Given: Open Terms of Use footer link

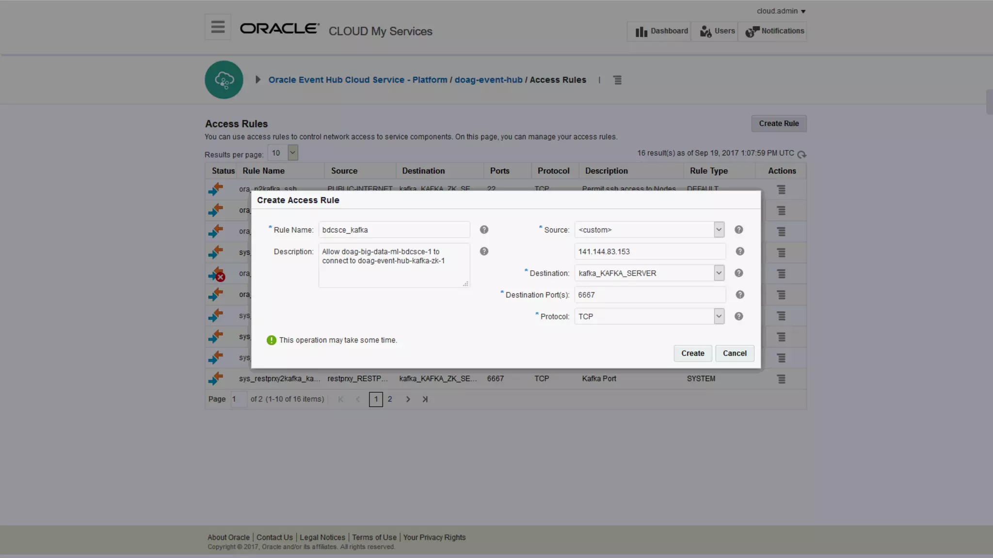Looking at the screenshot, I should tap(374, 537).
